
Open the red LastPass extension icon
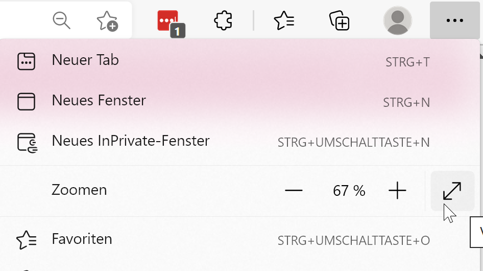click(169, 21)
